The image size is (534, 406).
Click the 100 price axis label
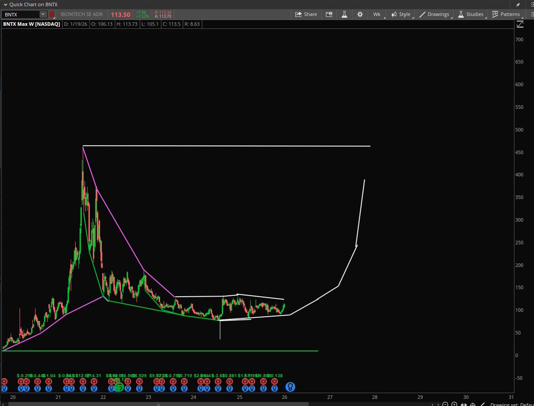(x=519, y=310)
